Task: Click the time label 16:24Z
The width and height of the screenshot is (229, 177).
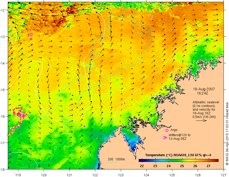Action: [x=202, y=93]
